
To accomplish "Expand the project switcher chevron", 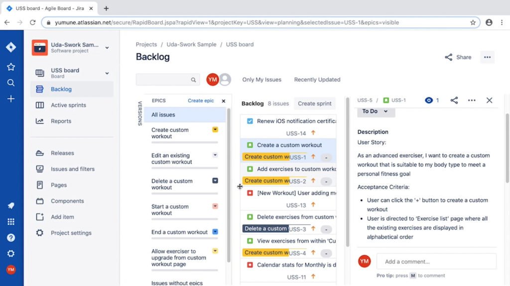I will coord(107,48).
